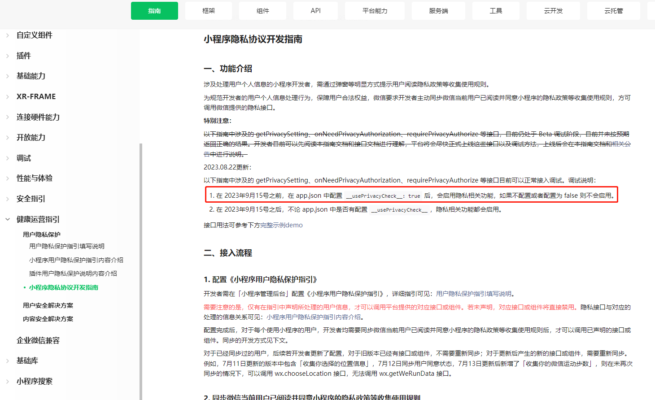Open the 平台能力 tab

click(x=375, y=11)
